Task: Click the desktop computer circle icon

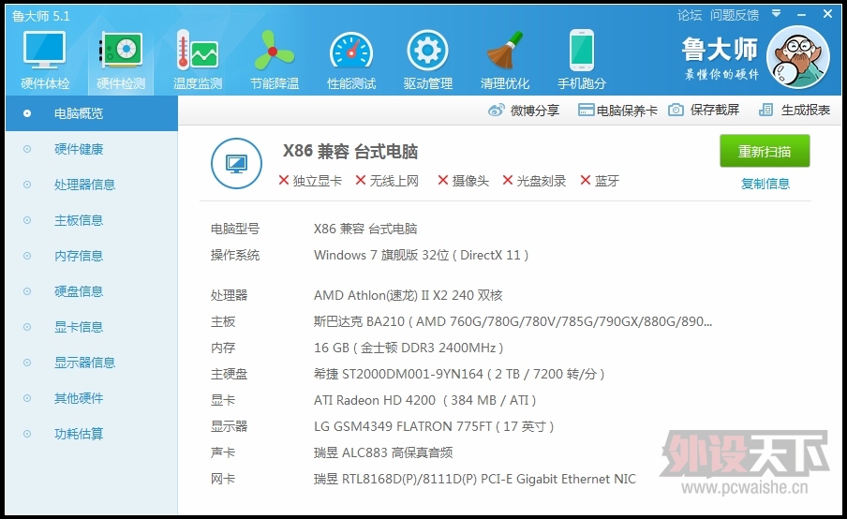Action: point(236,163)
